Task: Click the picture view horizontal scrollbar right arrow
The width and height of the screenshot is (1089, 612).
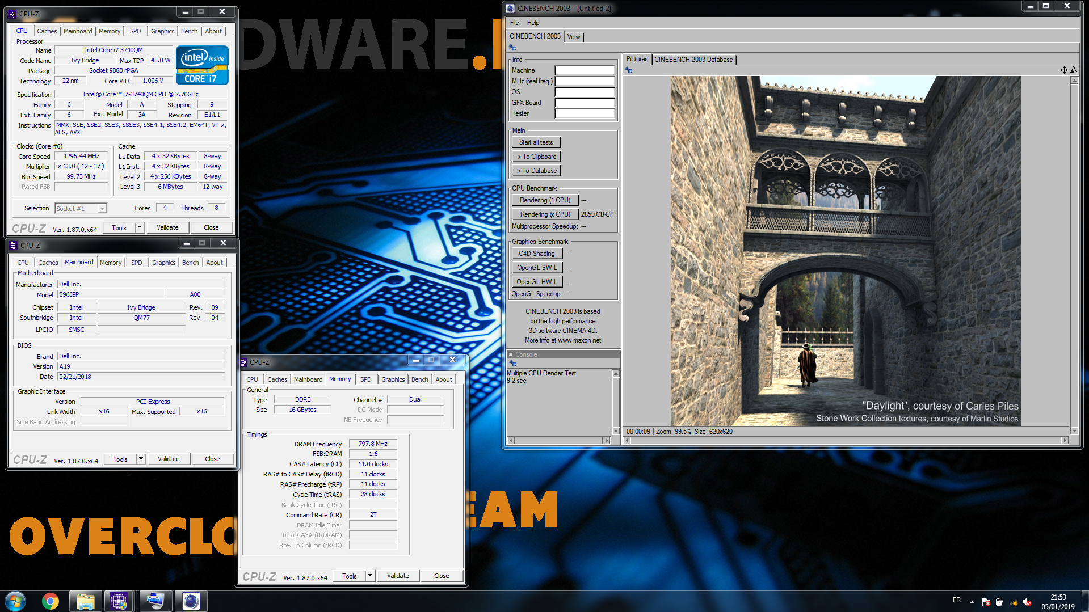Action: tap(1065, 440)
